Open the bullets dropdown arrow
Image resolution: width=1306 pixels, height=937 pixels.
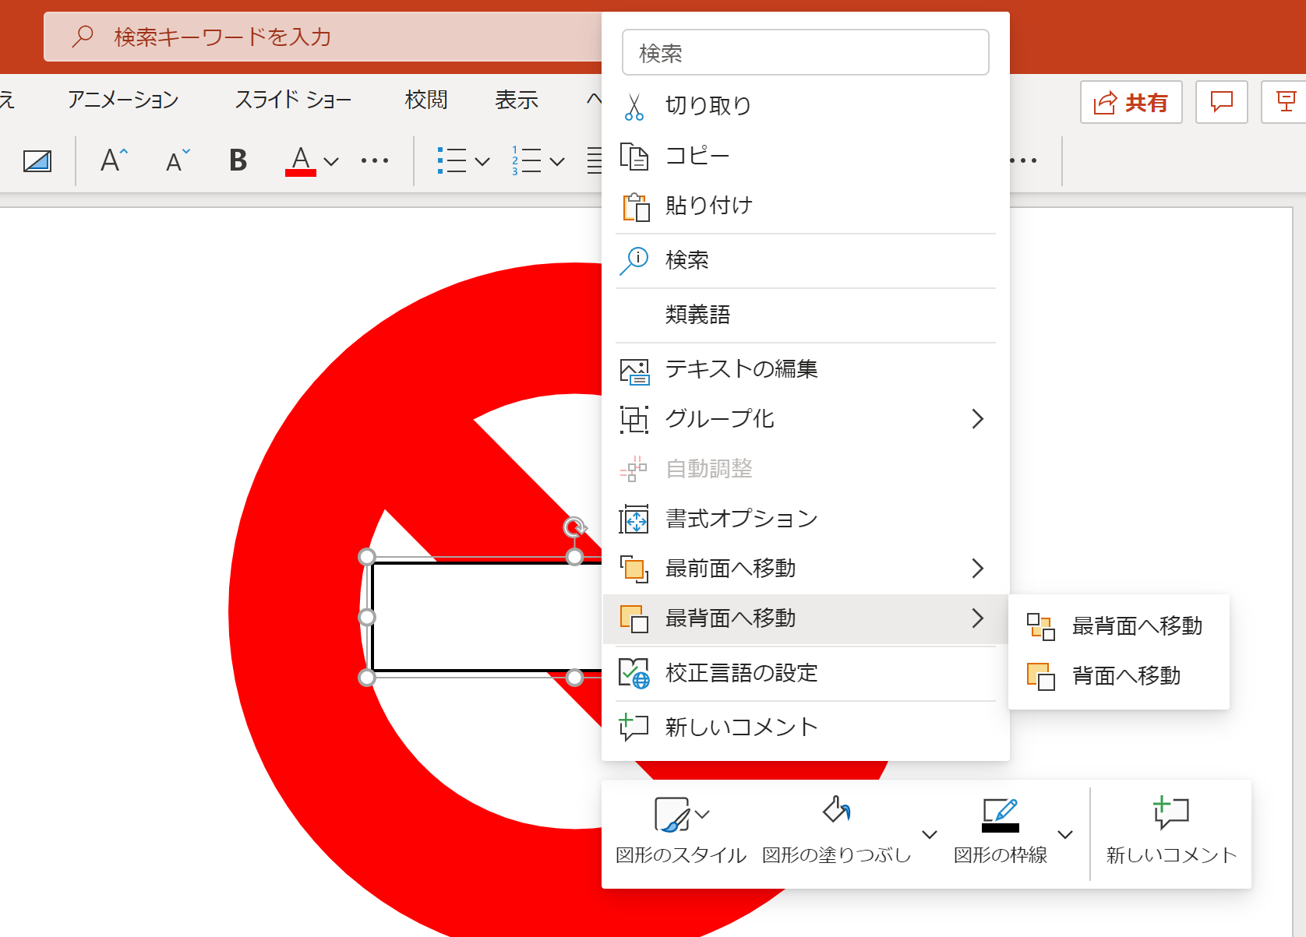coord(482,161)
